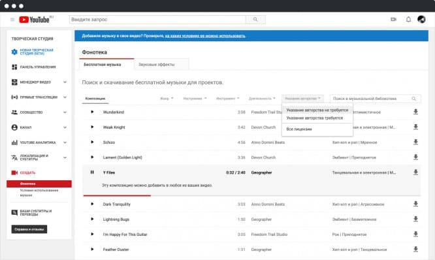
Task: Expand the video manager sidebar section chevron
Action: 65,82
